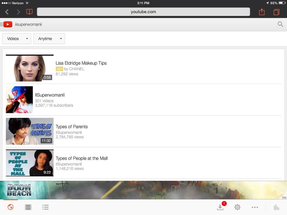Open downloads showing the red badge

[220, 207]
